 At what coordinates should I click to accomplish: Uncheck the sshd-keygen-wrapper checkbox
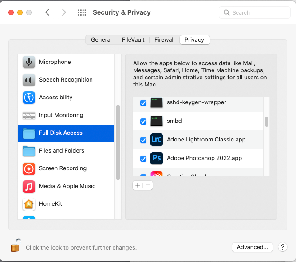[143, 103]
